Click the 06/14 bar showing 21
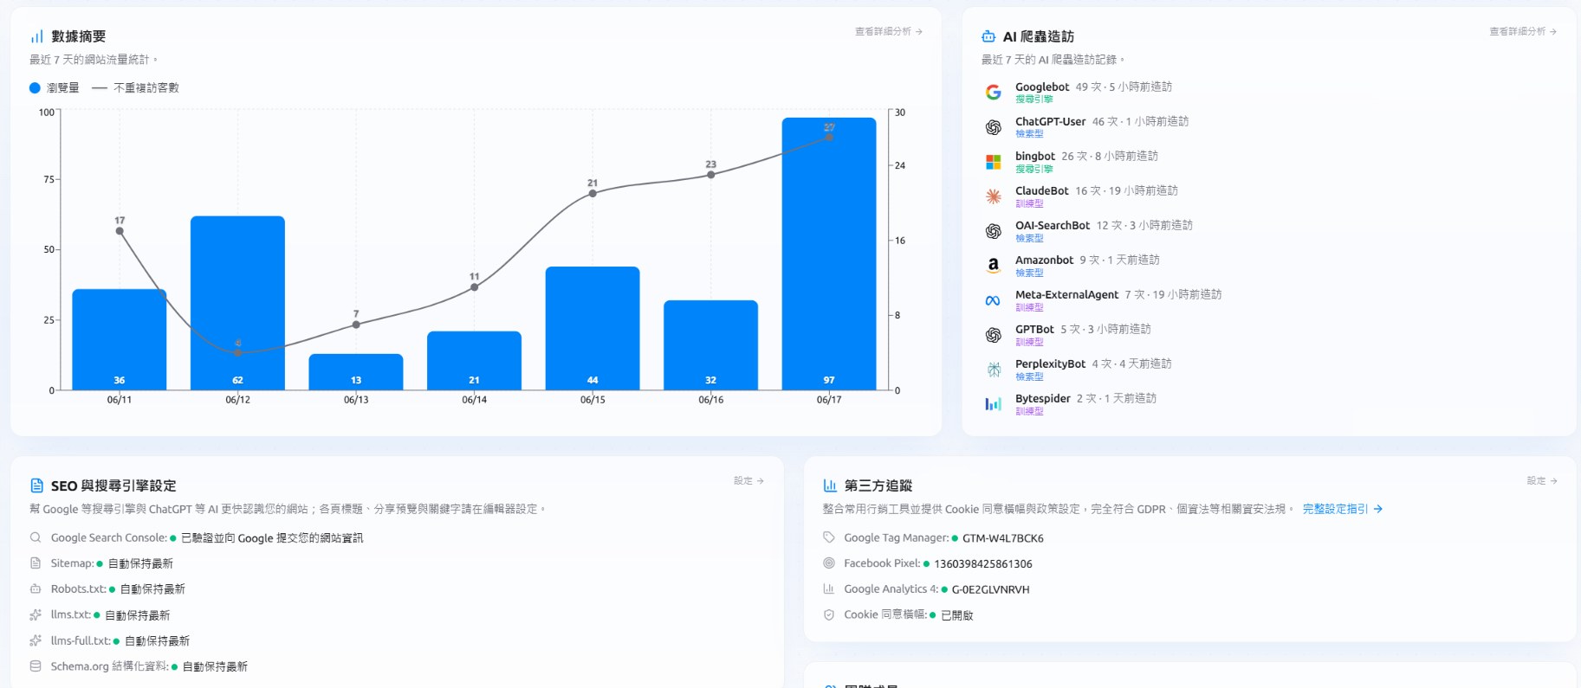Viewport: 1581px width, 688px height. pos(474,361)
